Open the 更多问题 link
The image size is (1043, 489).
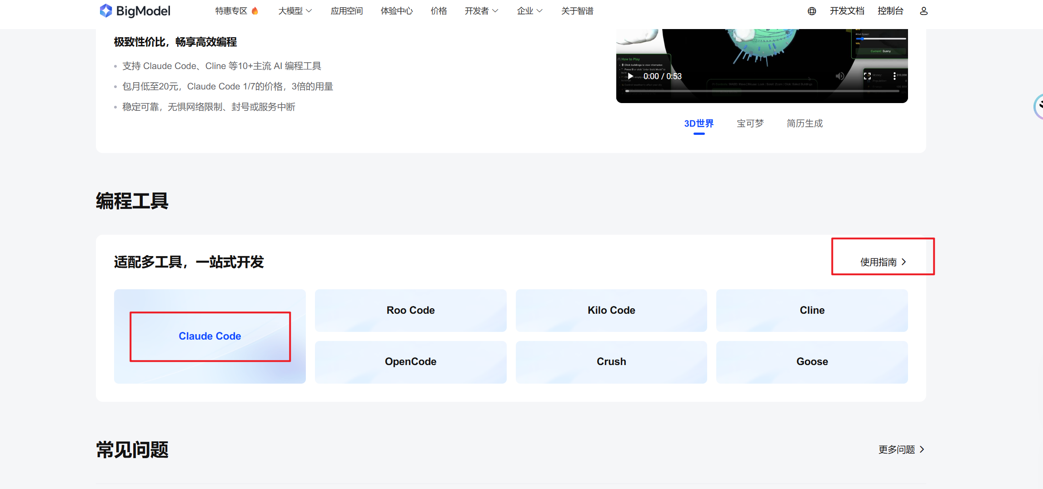pos(901,449)
